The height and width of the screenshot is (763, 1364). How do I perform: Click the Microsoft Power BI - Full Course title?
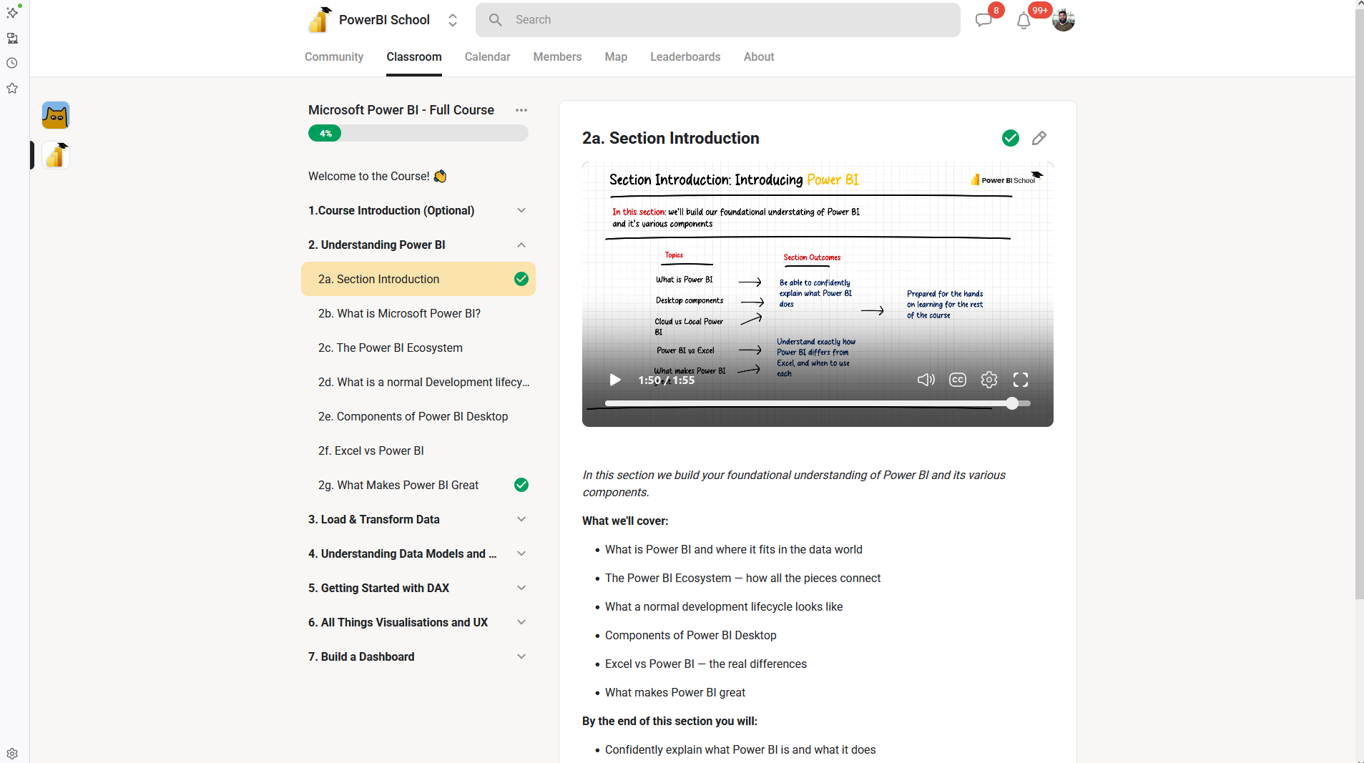tap(401, 110)
